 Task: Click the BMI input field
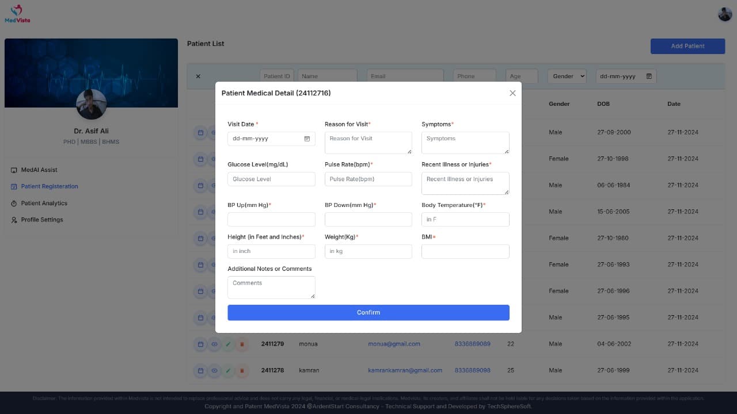click(x=465, y=251)
